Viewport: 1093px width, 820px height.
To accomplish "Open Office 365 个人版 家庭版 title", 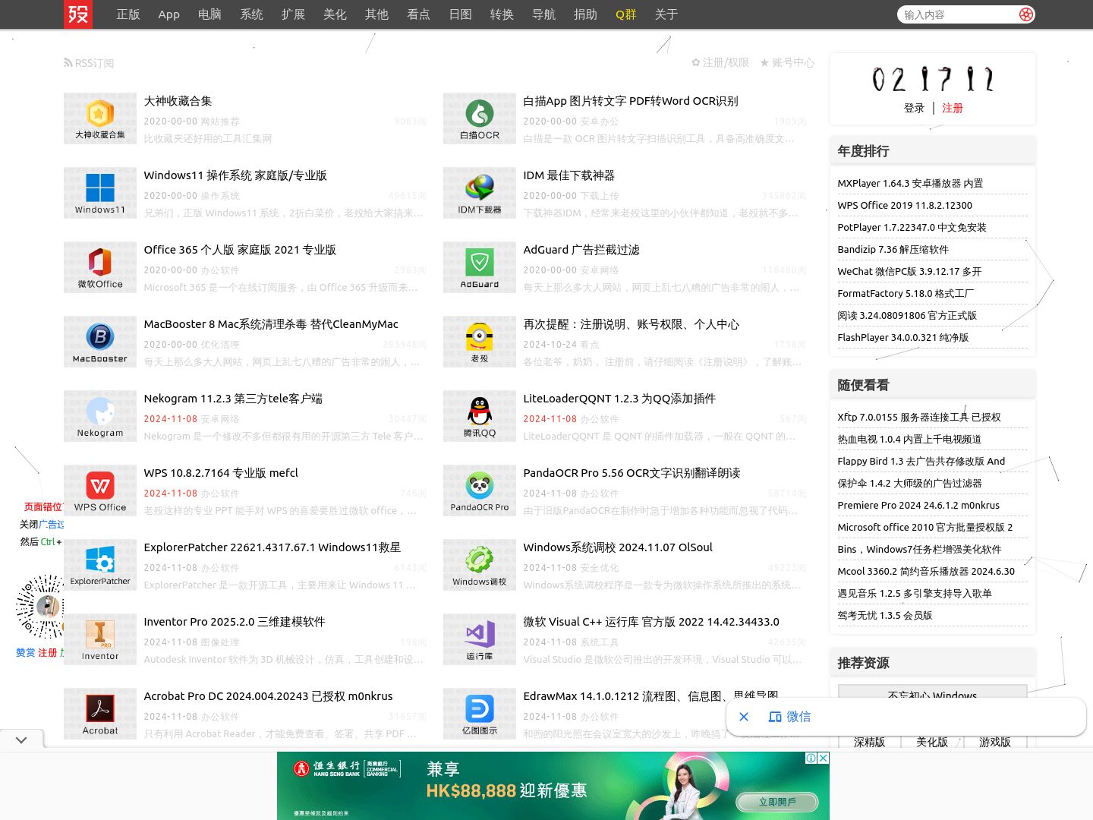I will point(240,250).
